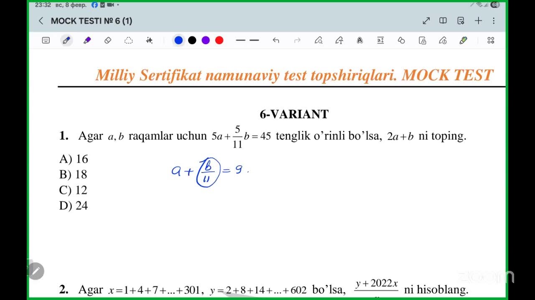535x300 pixels.
Task: Choose the blue pen color
Action: coord(178,40)
